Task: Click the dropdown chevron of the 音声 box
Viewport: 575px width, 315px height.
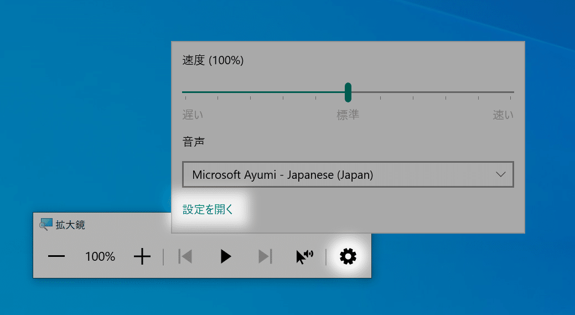Action: point(500,174)
